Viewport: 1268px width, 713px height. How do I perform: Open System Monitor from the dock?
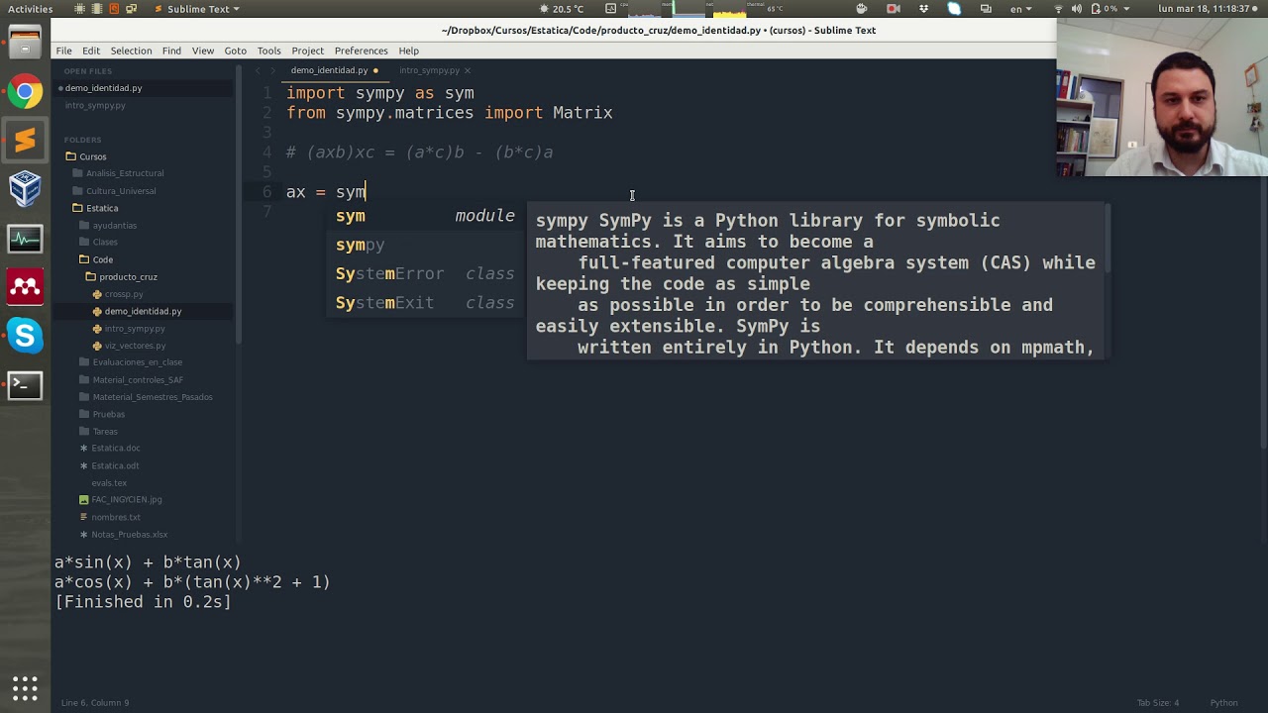(25, 238)
